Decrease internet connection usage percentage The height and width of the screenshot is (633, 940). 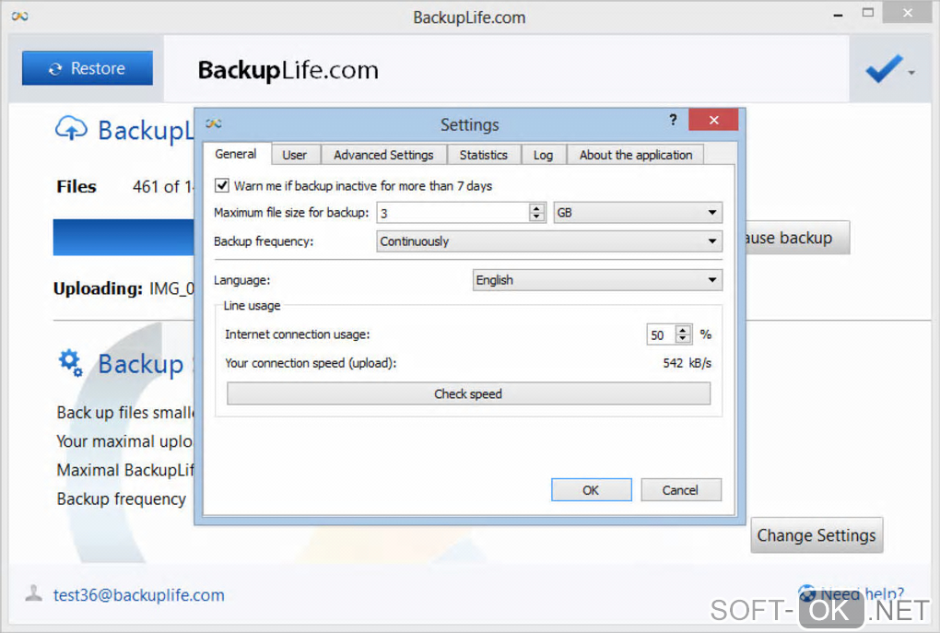(x=683, y=339)
